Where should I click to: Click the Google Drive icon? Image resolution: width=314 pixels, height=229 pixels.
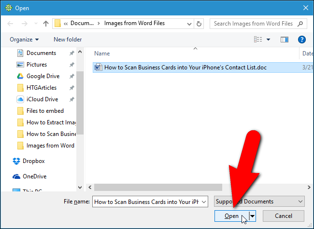tap(20, 76)
